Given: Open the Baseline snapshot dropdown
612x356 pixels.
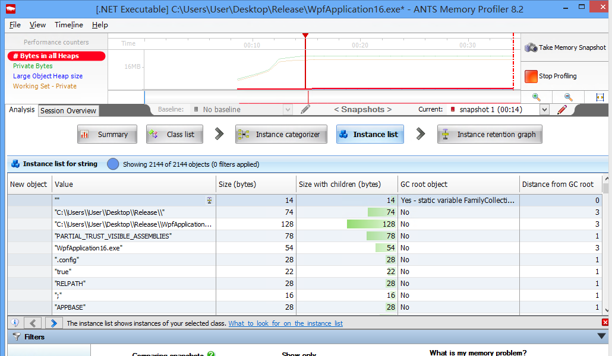Looking at the screenshot, I should [288, 110].
